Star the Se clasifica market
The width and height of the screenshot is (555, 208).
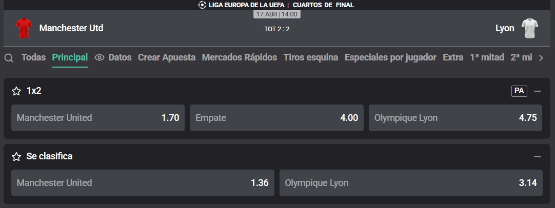[16, 157]
